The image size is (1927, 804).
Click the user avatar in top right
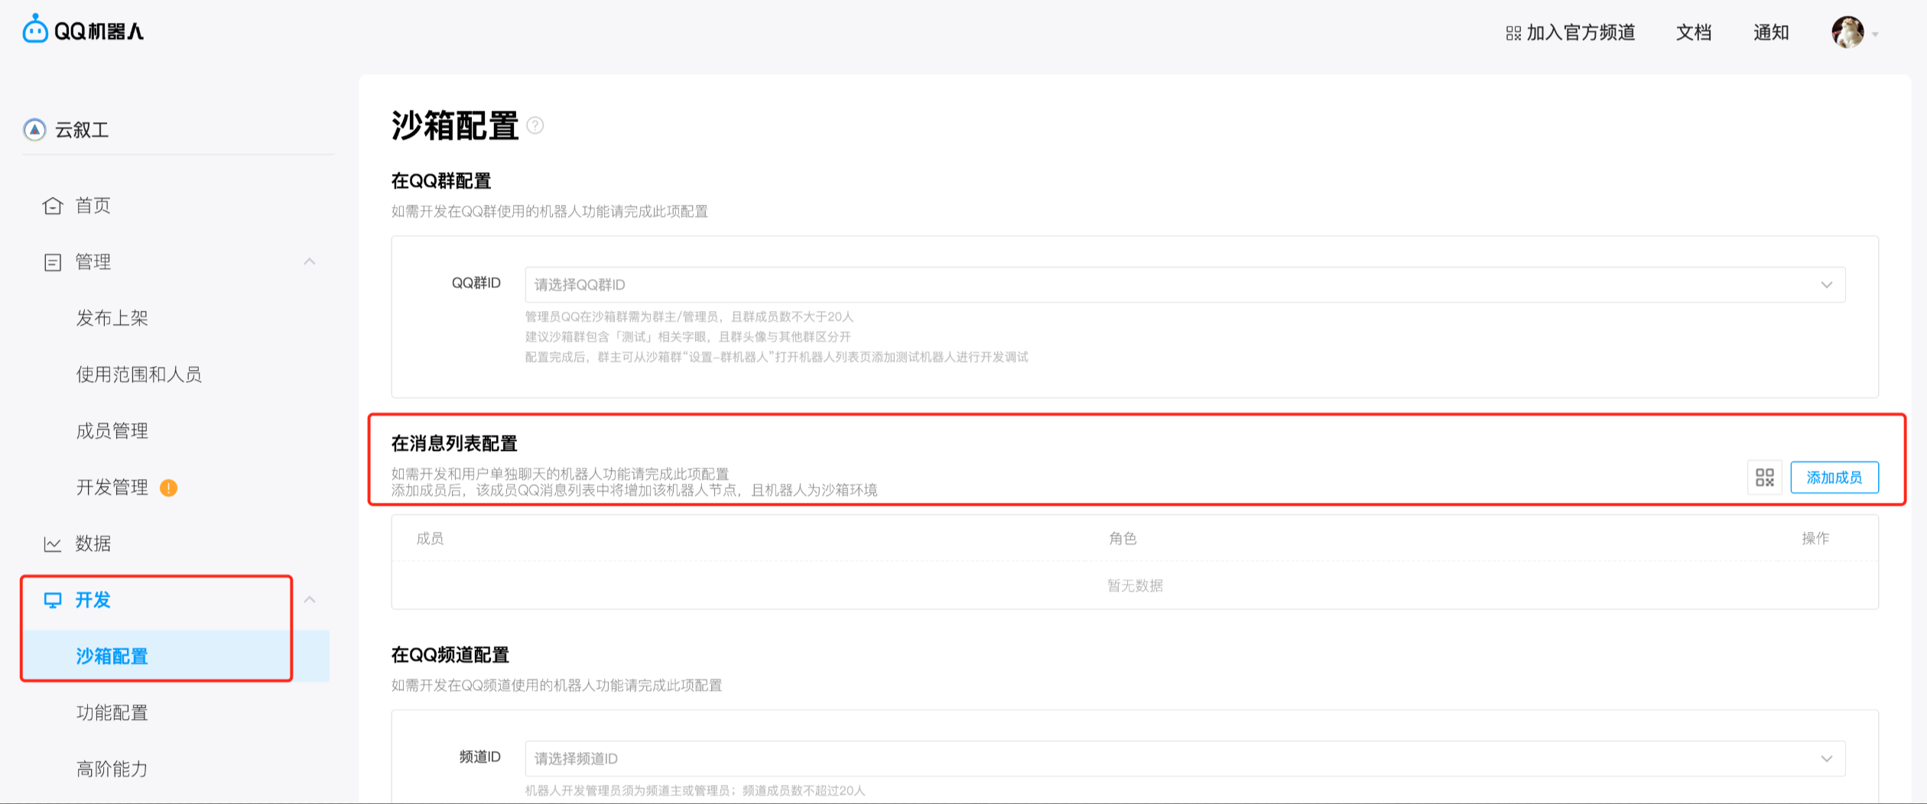(1847, 32)
